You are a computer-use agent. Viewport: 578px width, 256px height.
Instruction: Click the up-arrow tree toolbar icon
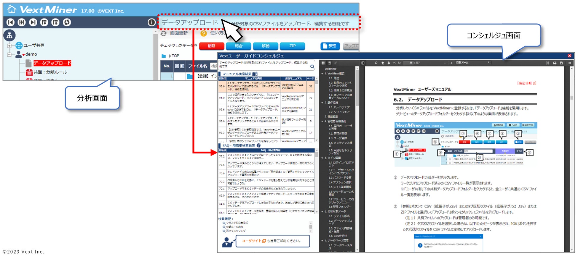(55, 22)
